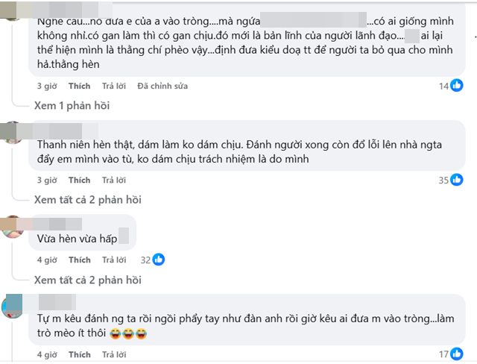Open reactions with 35 likes
The height and width of the screenshot is (364, 477).
[x=457, y=180]
